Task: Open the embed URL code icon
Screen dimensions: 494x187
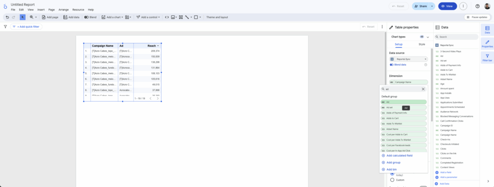Action: coord(167,17)
